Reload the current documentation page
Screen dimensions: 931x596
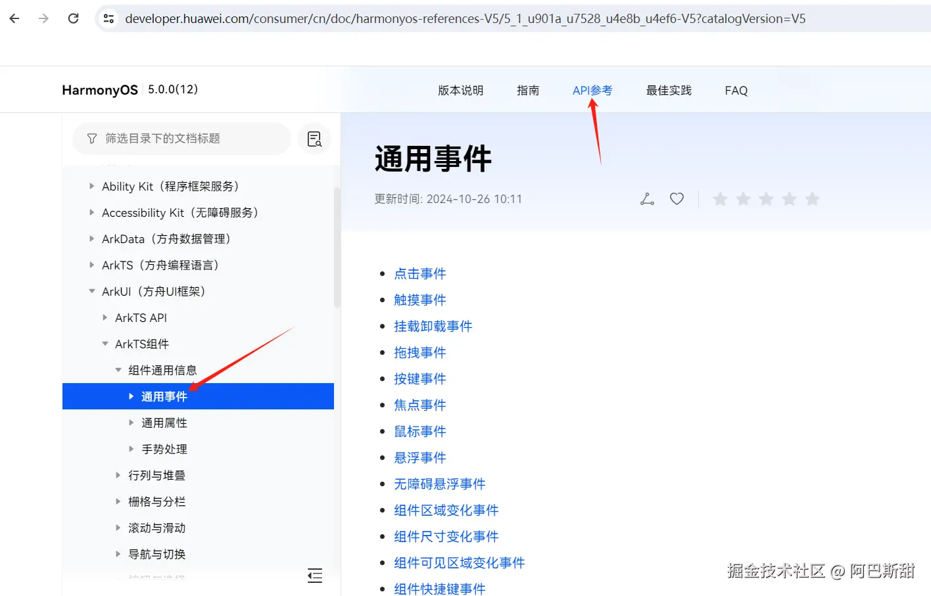[x=73, y=18]
